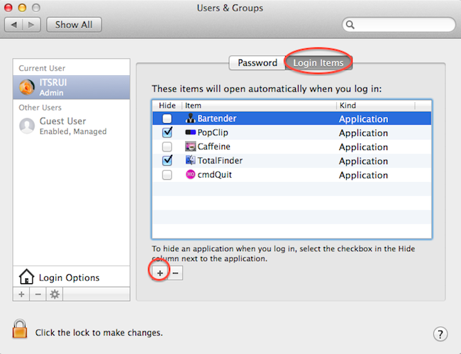461x354 pixels.
Task: Click the Hide column header
Action: point(167,105)
